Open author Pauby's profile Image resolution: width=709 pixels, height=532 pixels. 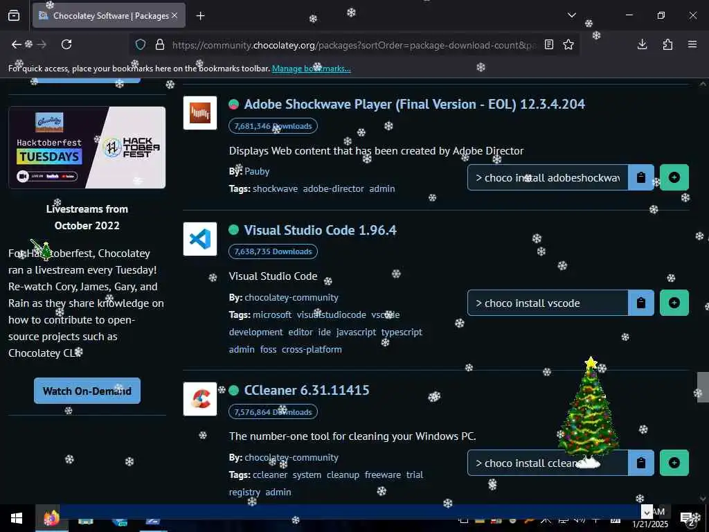pos(257,172)
